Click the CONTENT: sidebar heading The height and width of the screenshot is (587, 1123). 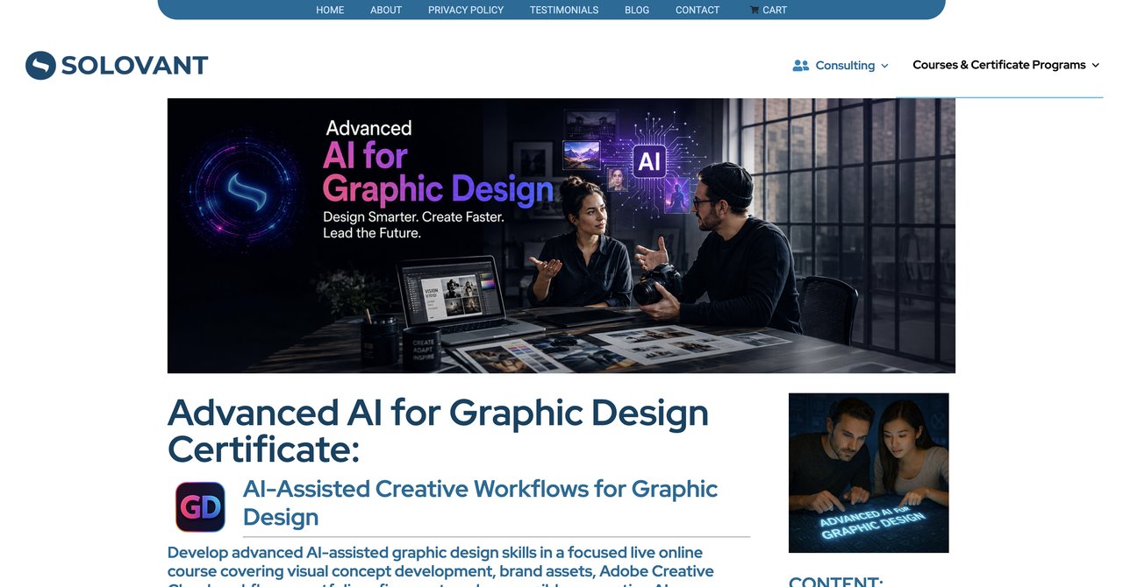pos(835,581)
